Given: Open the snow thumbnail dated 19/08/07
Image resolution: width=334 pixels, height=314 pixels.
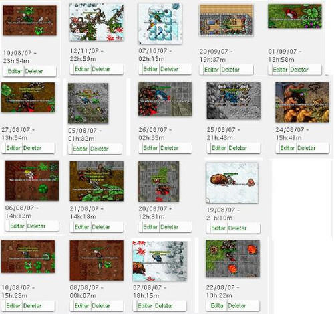Looking at the screenshot, I should (232, 183).
